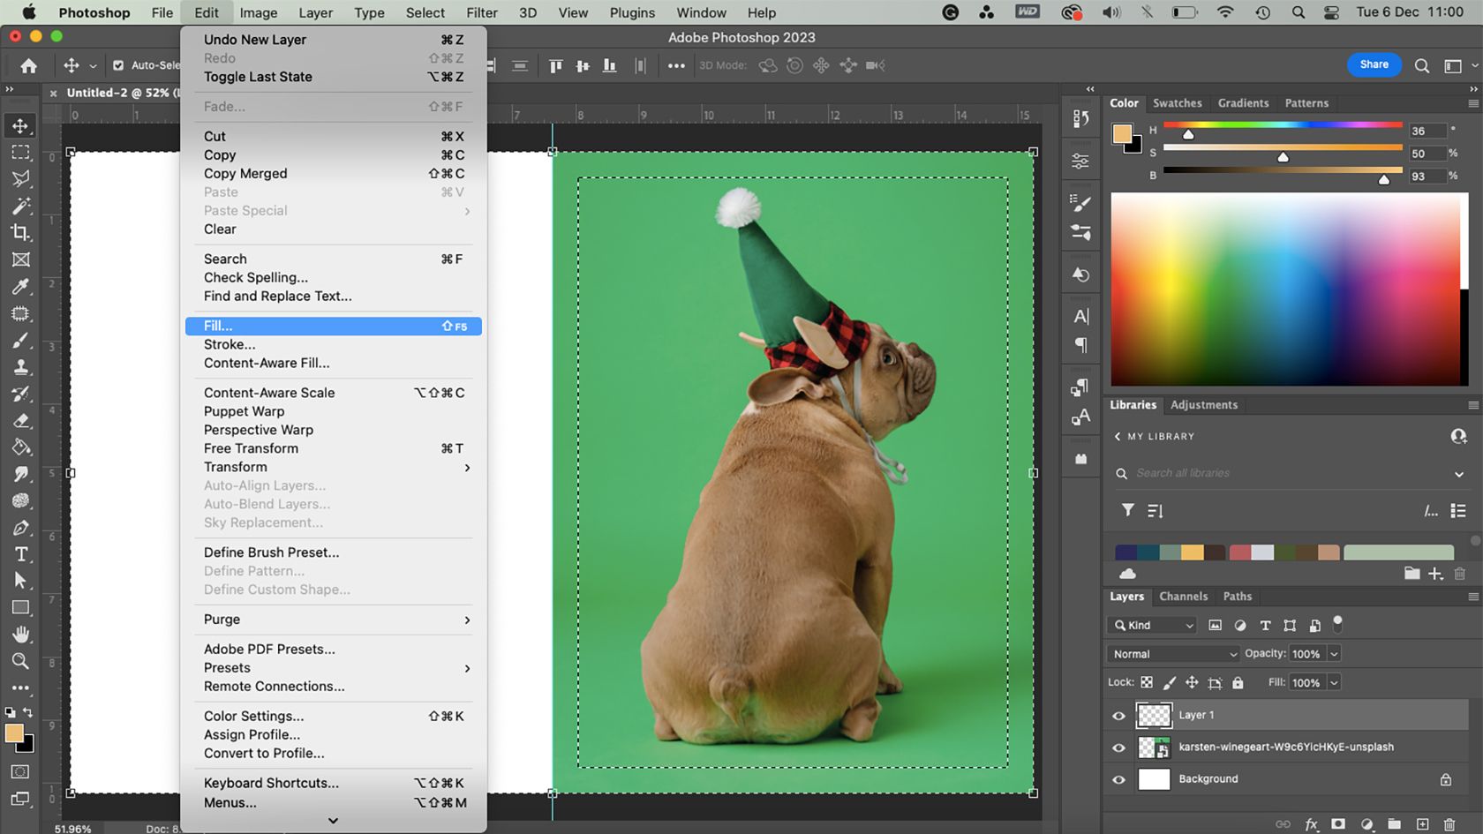Open the Kind filter dropdown in Layers panel

point(1150,625)
